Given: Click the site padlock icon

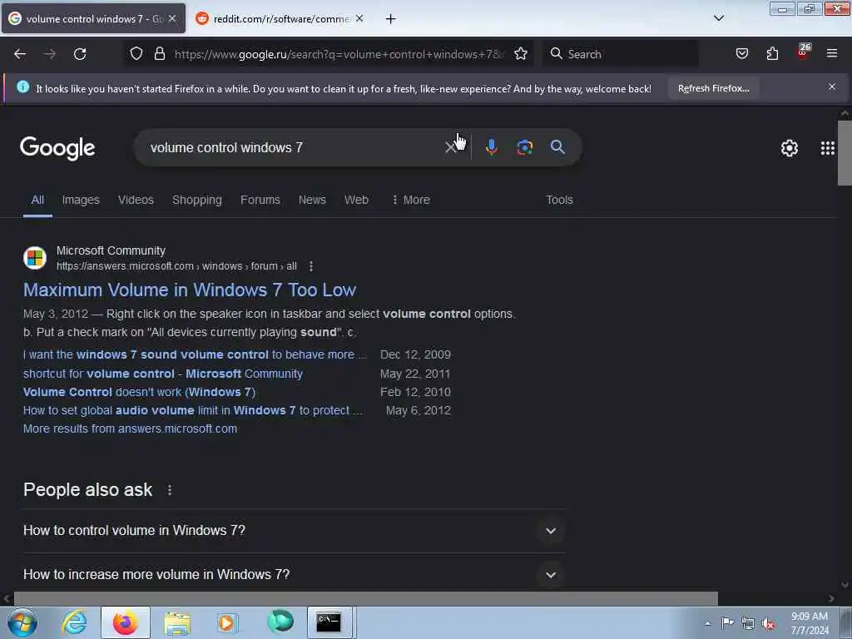Looking at the screenshot, I should [x=159, y=54].
